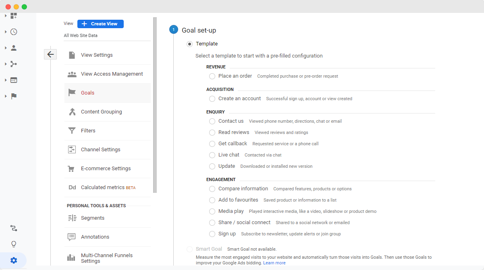The image size is (484, 270).
Task: Collapse the settings panel with the back arrow
Action: click(50, 54)
